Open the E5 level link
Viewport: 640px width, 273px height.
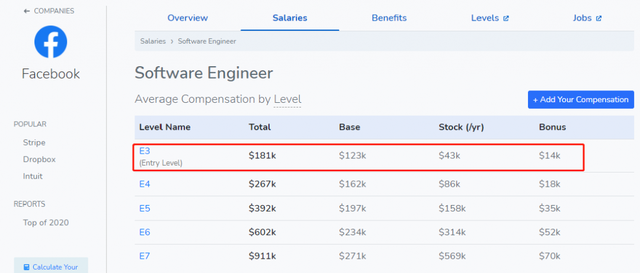[145, 209]
